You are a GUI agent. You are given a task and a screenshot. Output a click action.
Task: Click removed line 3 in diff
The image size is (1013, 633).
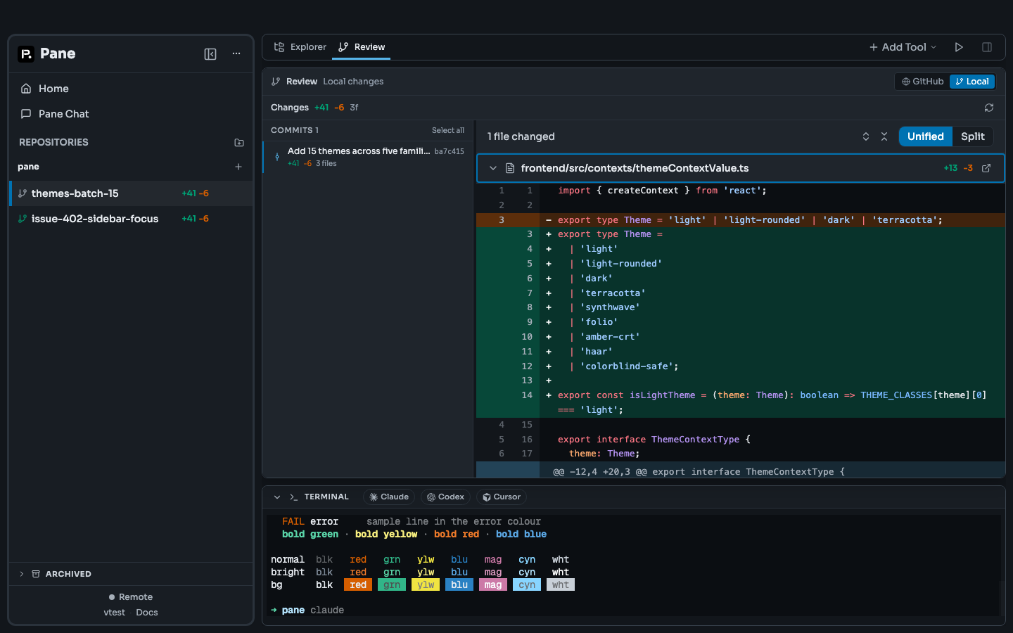tap(741, 220)
